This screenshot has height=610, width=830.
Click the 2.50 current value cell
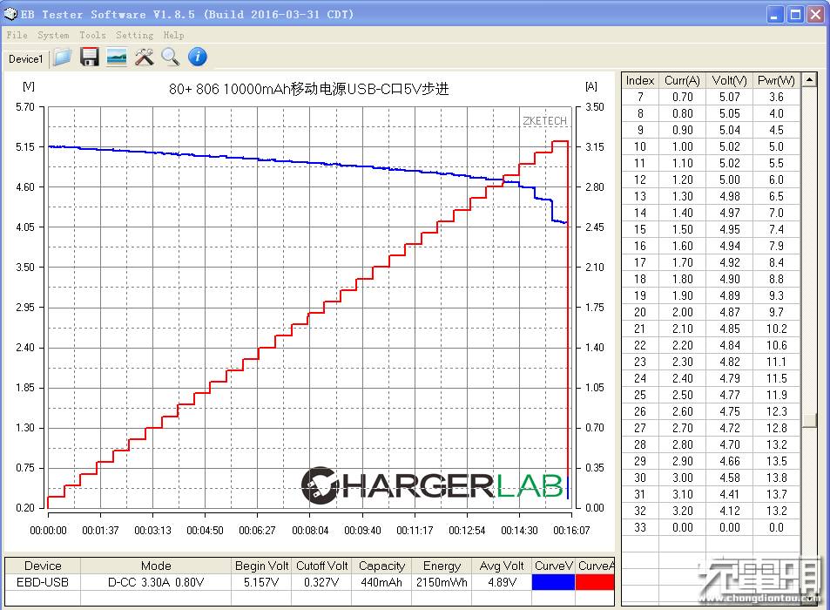[x=682, y=395]
